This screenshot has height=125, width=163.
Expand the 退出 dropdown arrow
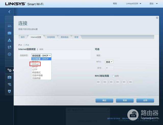157,4
